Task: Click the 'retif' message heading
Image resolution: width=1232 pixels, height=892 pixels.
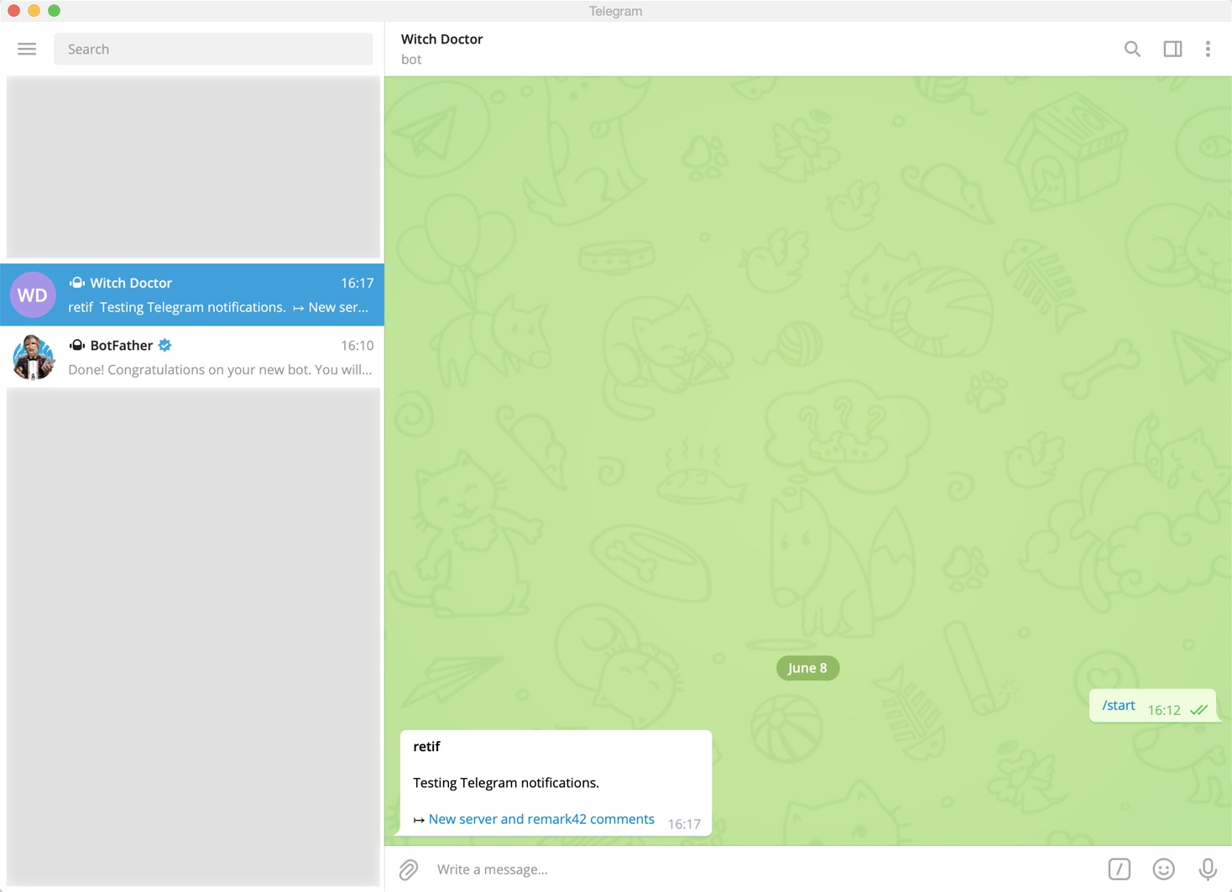Action: [426, 746]
